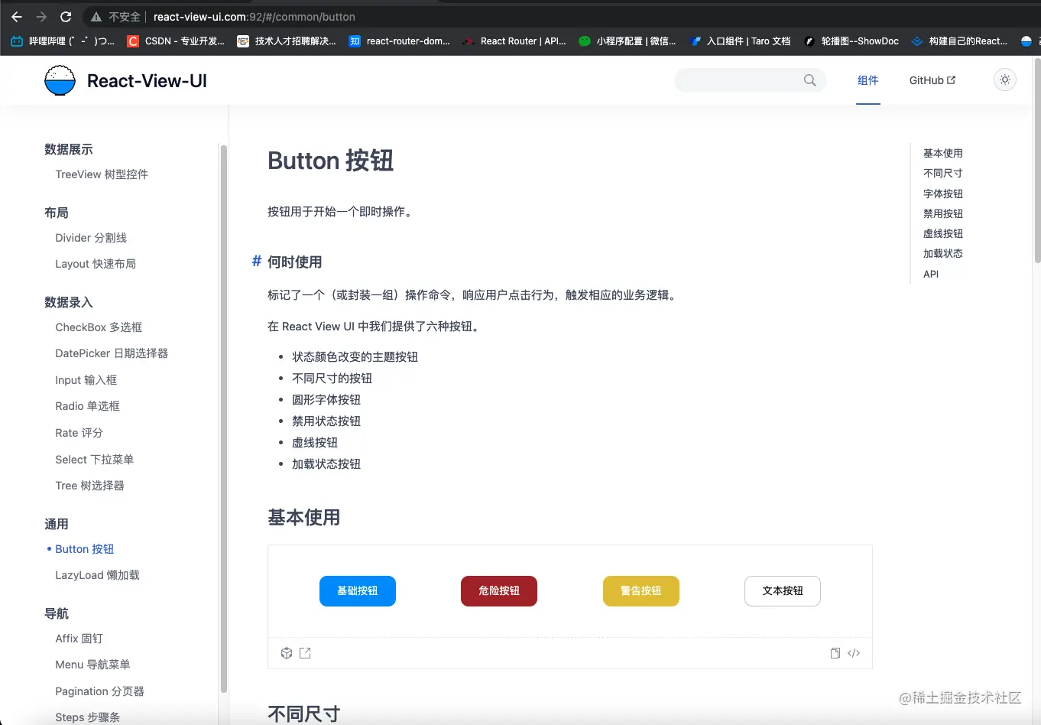Jump to 不同尺寸 in the page outline
Viewport: 1041px width, 725px height.
point(943,174)
